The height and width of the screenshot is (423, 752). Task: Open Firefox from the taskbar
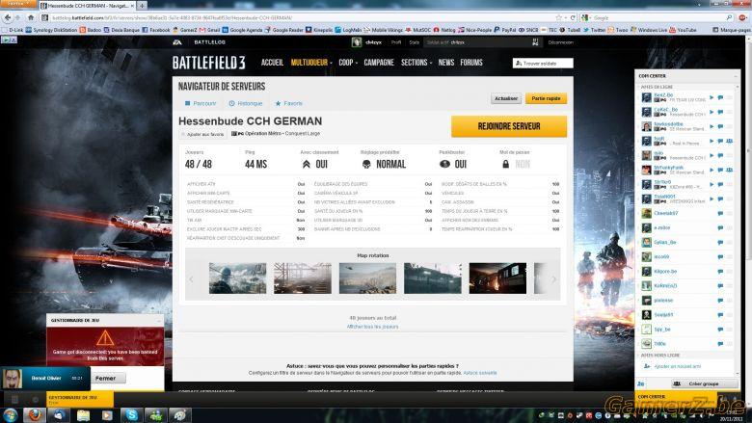(x=35, y=415)
